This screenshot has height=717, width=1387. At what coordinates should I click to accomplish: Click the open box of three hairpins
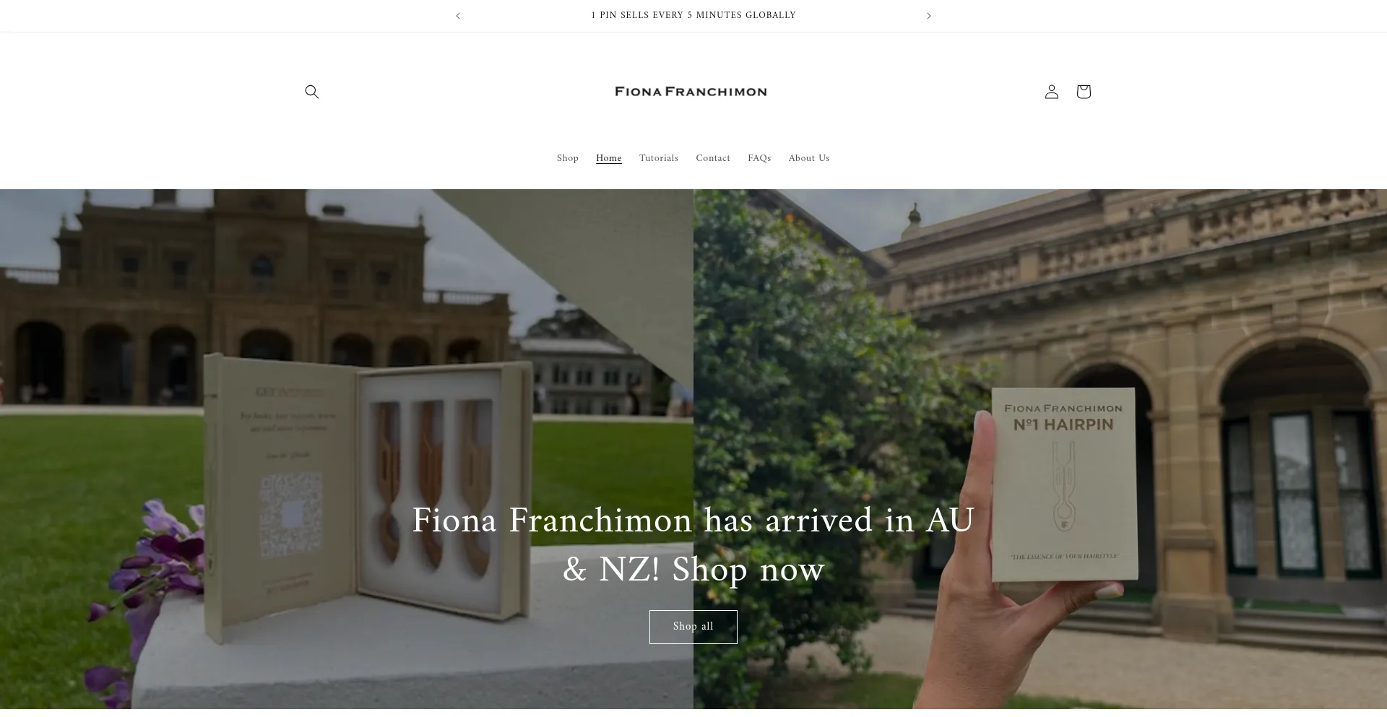click(368, 498)
